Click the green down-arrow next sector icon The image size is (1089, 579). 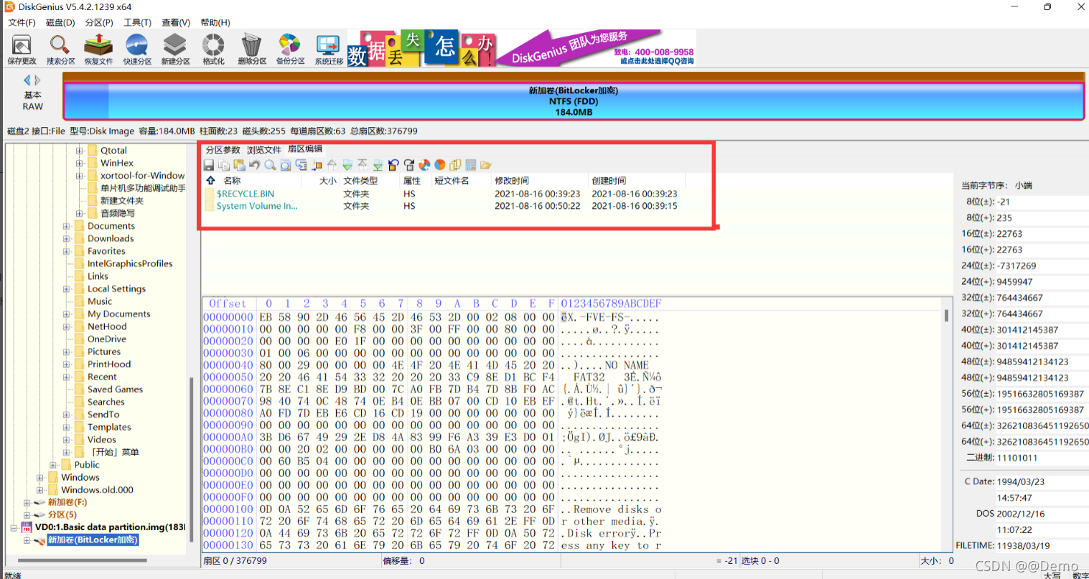tap(347, 165)
